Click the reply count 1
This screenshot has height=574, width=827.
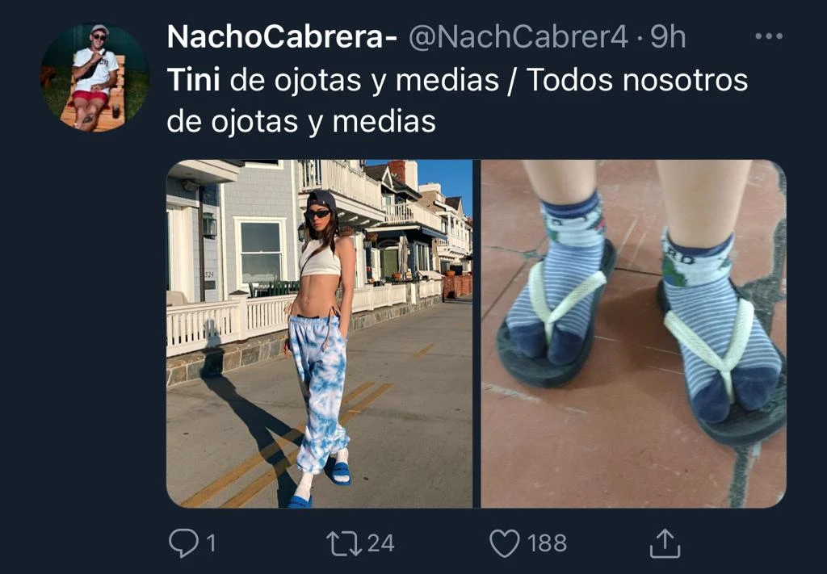[x=211, y=543]
